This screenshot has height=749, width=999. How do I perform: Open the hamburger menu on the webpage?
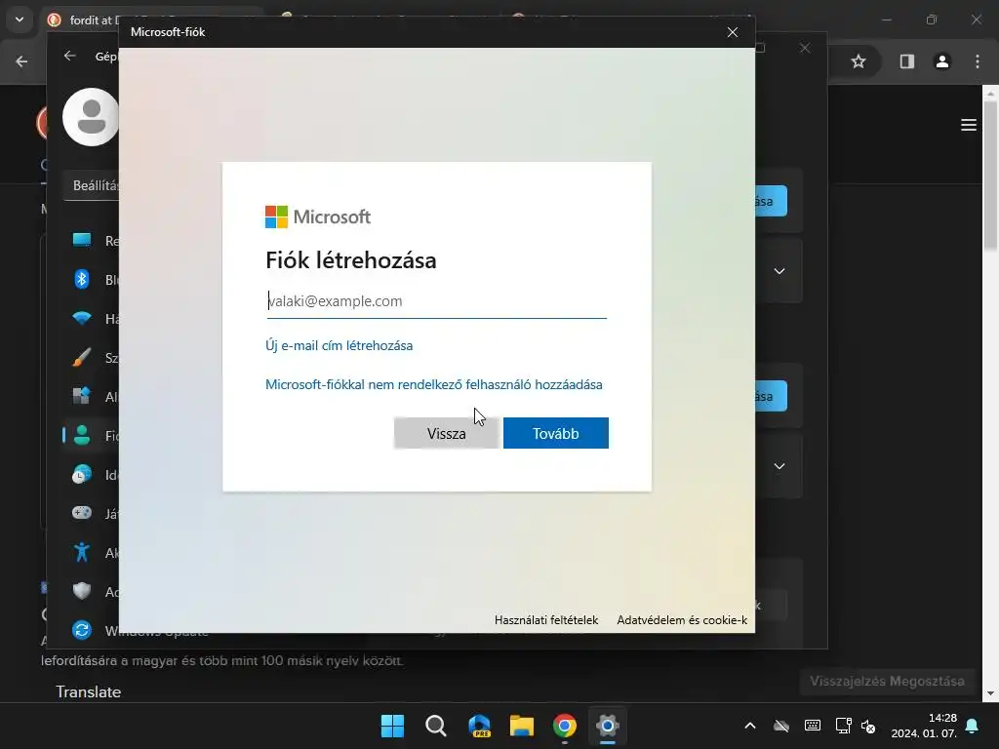[969, 125]
